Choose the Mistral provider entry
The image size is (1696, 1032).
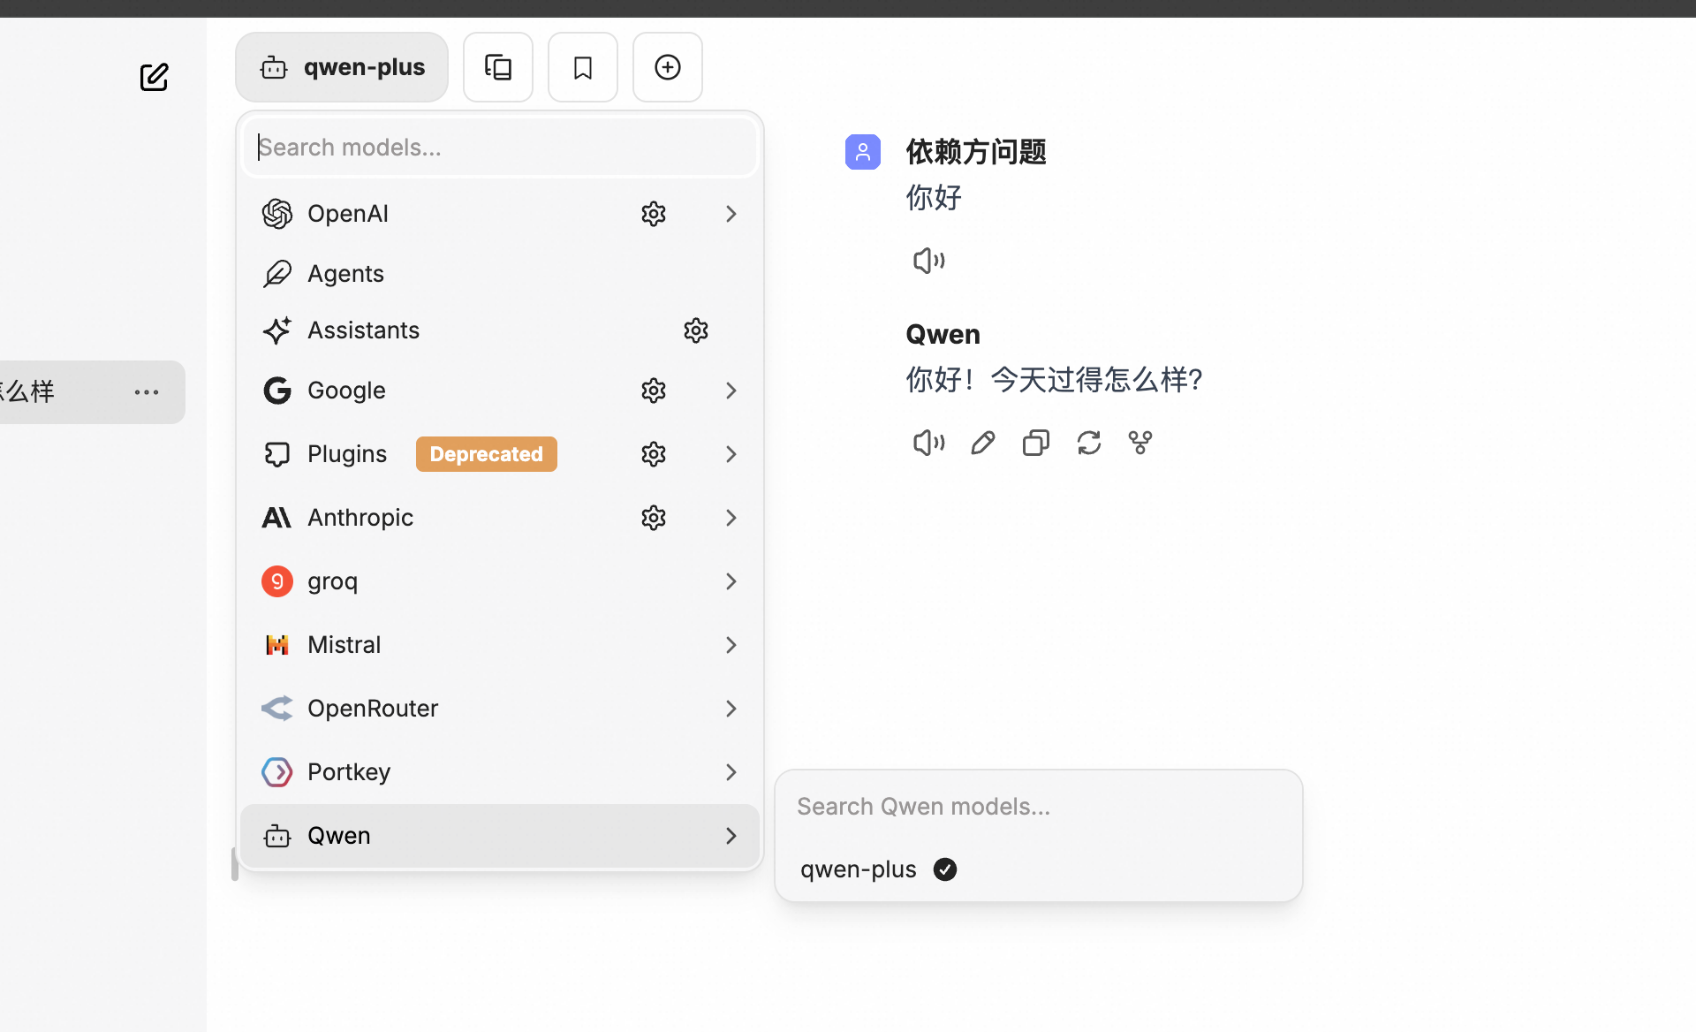(x=344, y=645)
